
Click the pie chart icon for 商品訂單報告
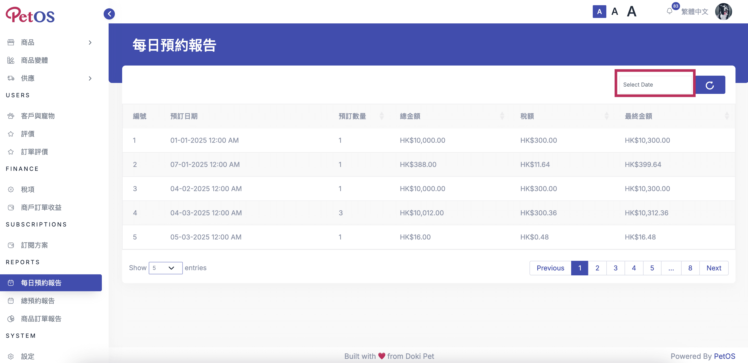(x=11, y=319)
